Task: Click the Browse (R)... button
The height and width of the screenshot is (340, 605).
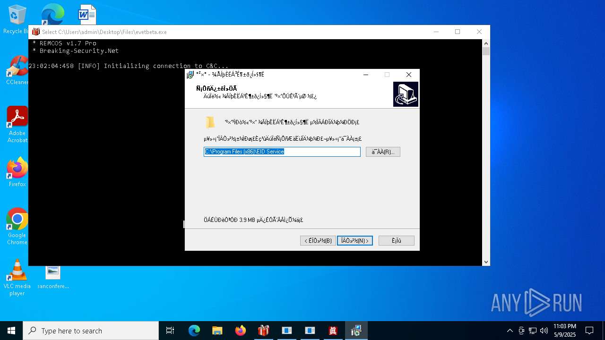Action: [x=383, y=152]
